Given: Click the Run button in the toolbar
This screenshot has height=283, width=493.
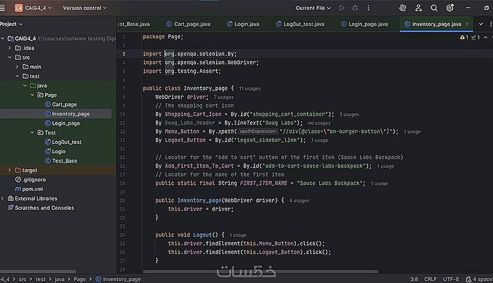Looking at the screenshot, I should pyautogui.click(x=342, y=8).
